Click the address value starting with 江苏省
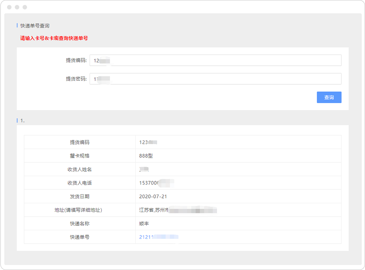This screenshot has height=270, width=365. coord(175,210)
